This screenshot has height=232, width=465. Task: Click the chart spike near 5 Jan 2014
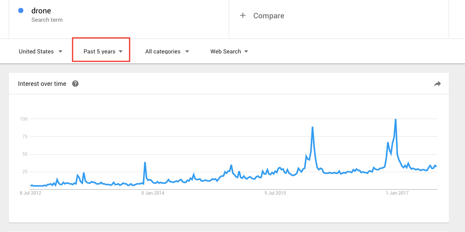pos(145,163)
